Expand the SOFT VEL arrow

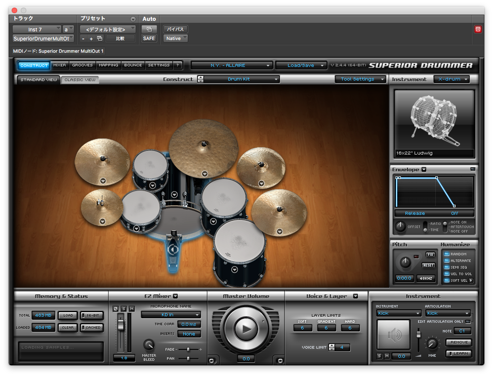click(x=471, y=280)
